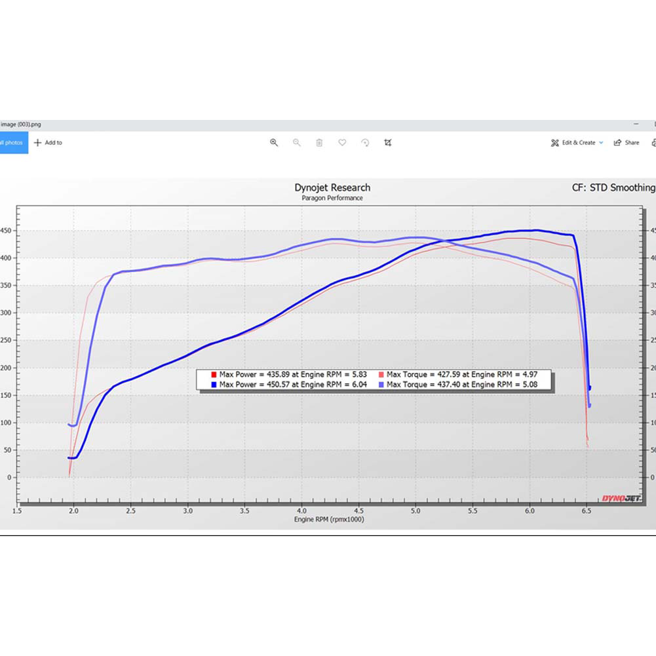The image size is (656, 656).
Task: Expand the Edit & Create dropdown chevron
Action: (601, 142)
